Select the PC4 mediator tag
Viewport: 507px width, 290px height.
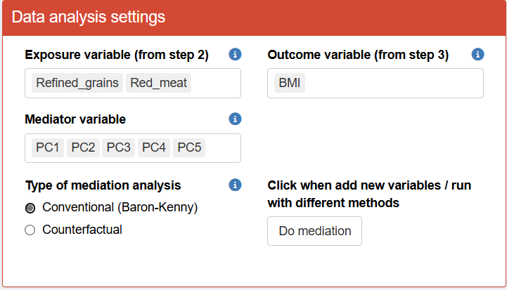pos(154,147)
